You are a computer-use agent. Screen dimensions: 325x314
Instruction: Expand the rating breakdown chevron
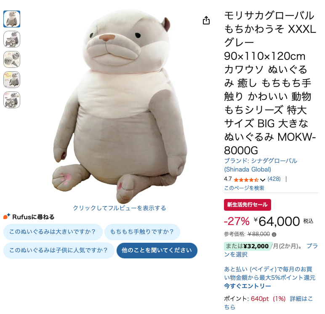(262, 180)
